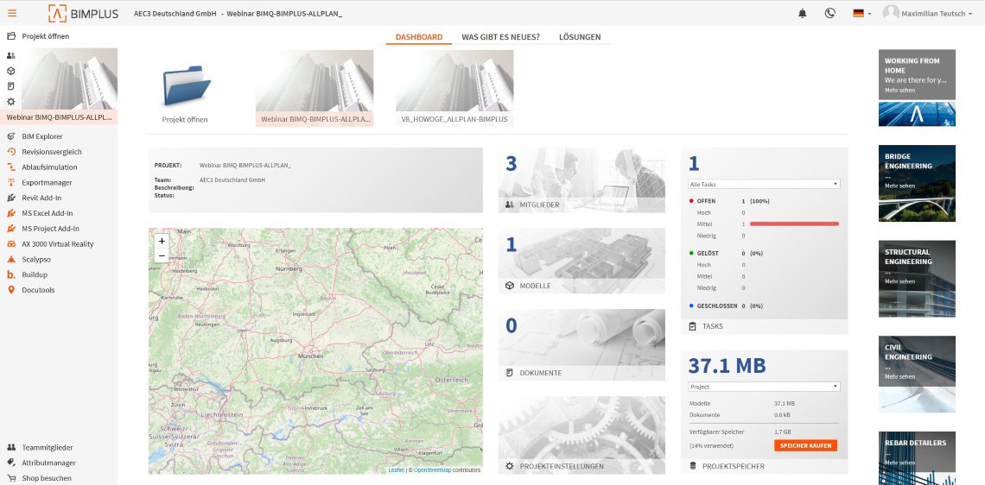Select the DASHBOARD tab

tap(418, 37)
